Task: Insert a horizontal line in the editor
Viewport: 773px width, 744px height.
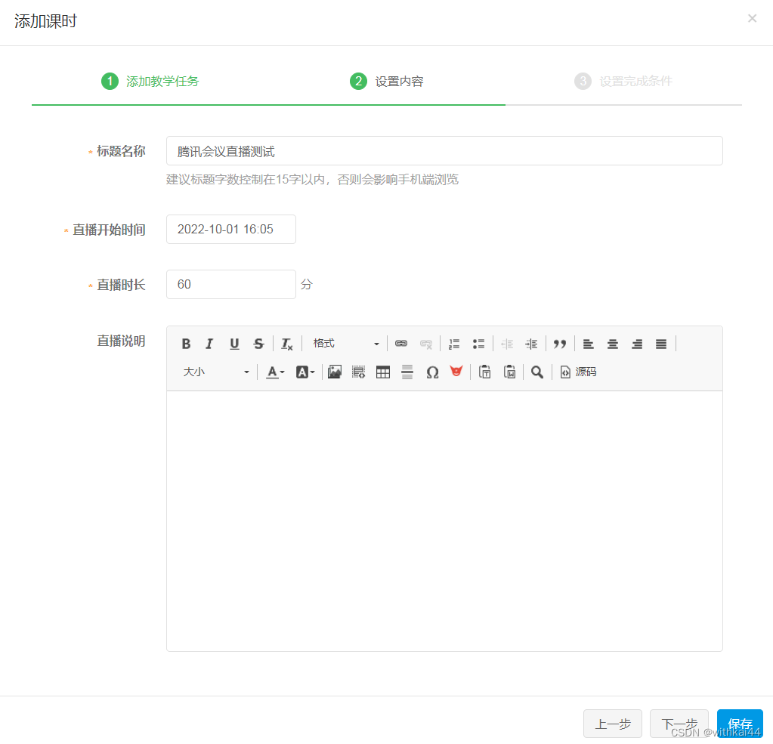Action: tap(407, 371)
